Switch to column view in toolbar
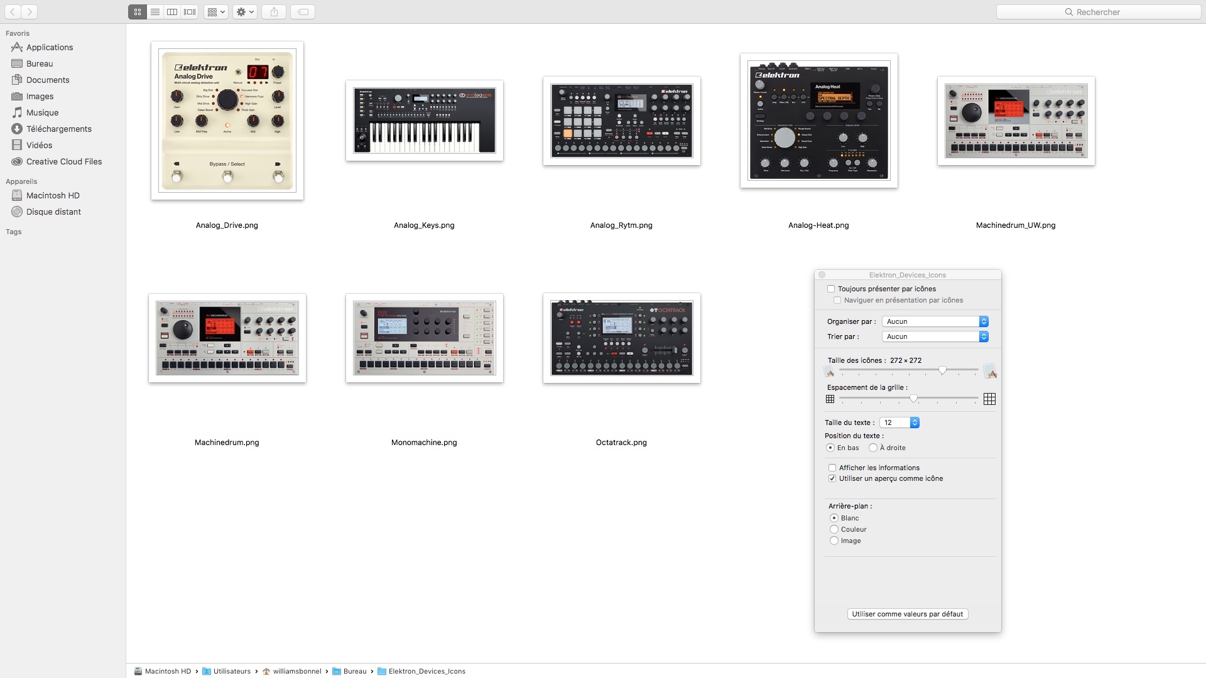The height and width of the screenshot is (678, 1206). pyautogui.click(x=172, y=12)
